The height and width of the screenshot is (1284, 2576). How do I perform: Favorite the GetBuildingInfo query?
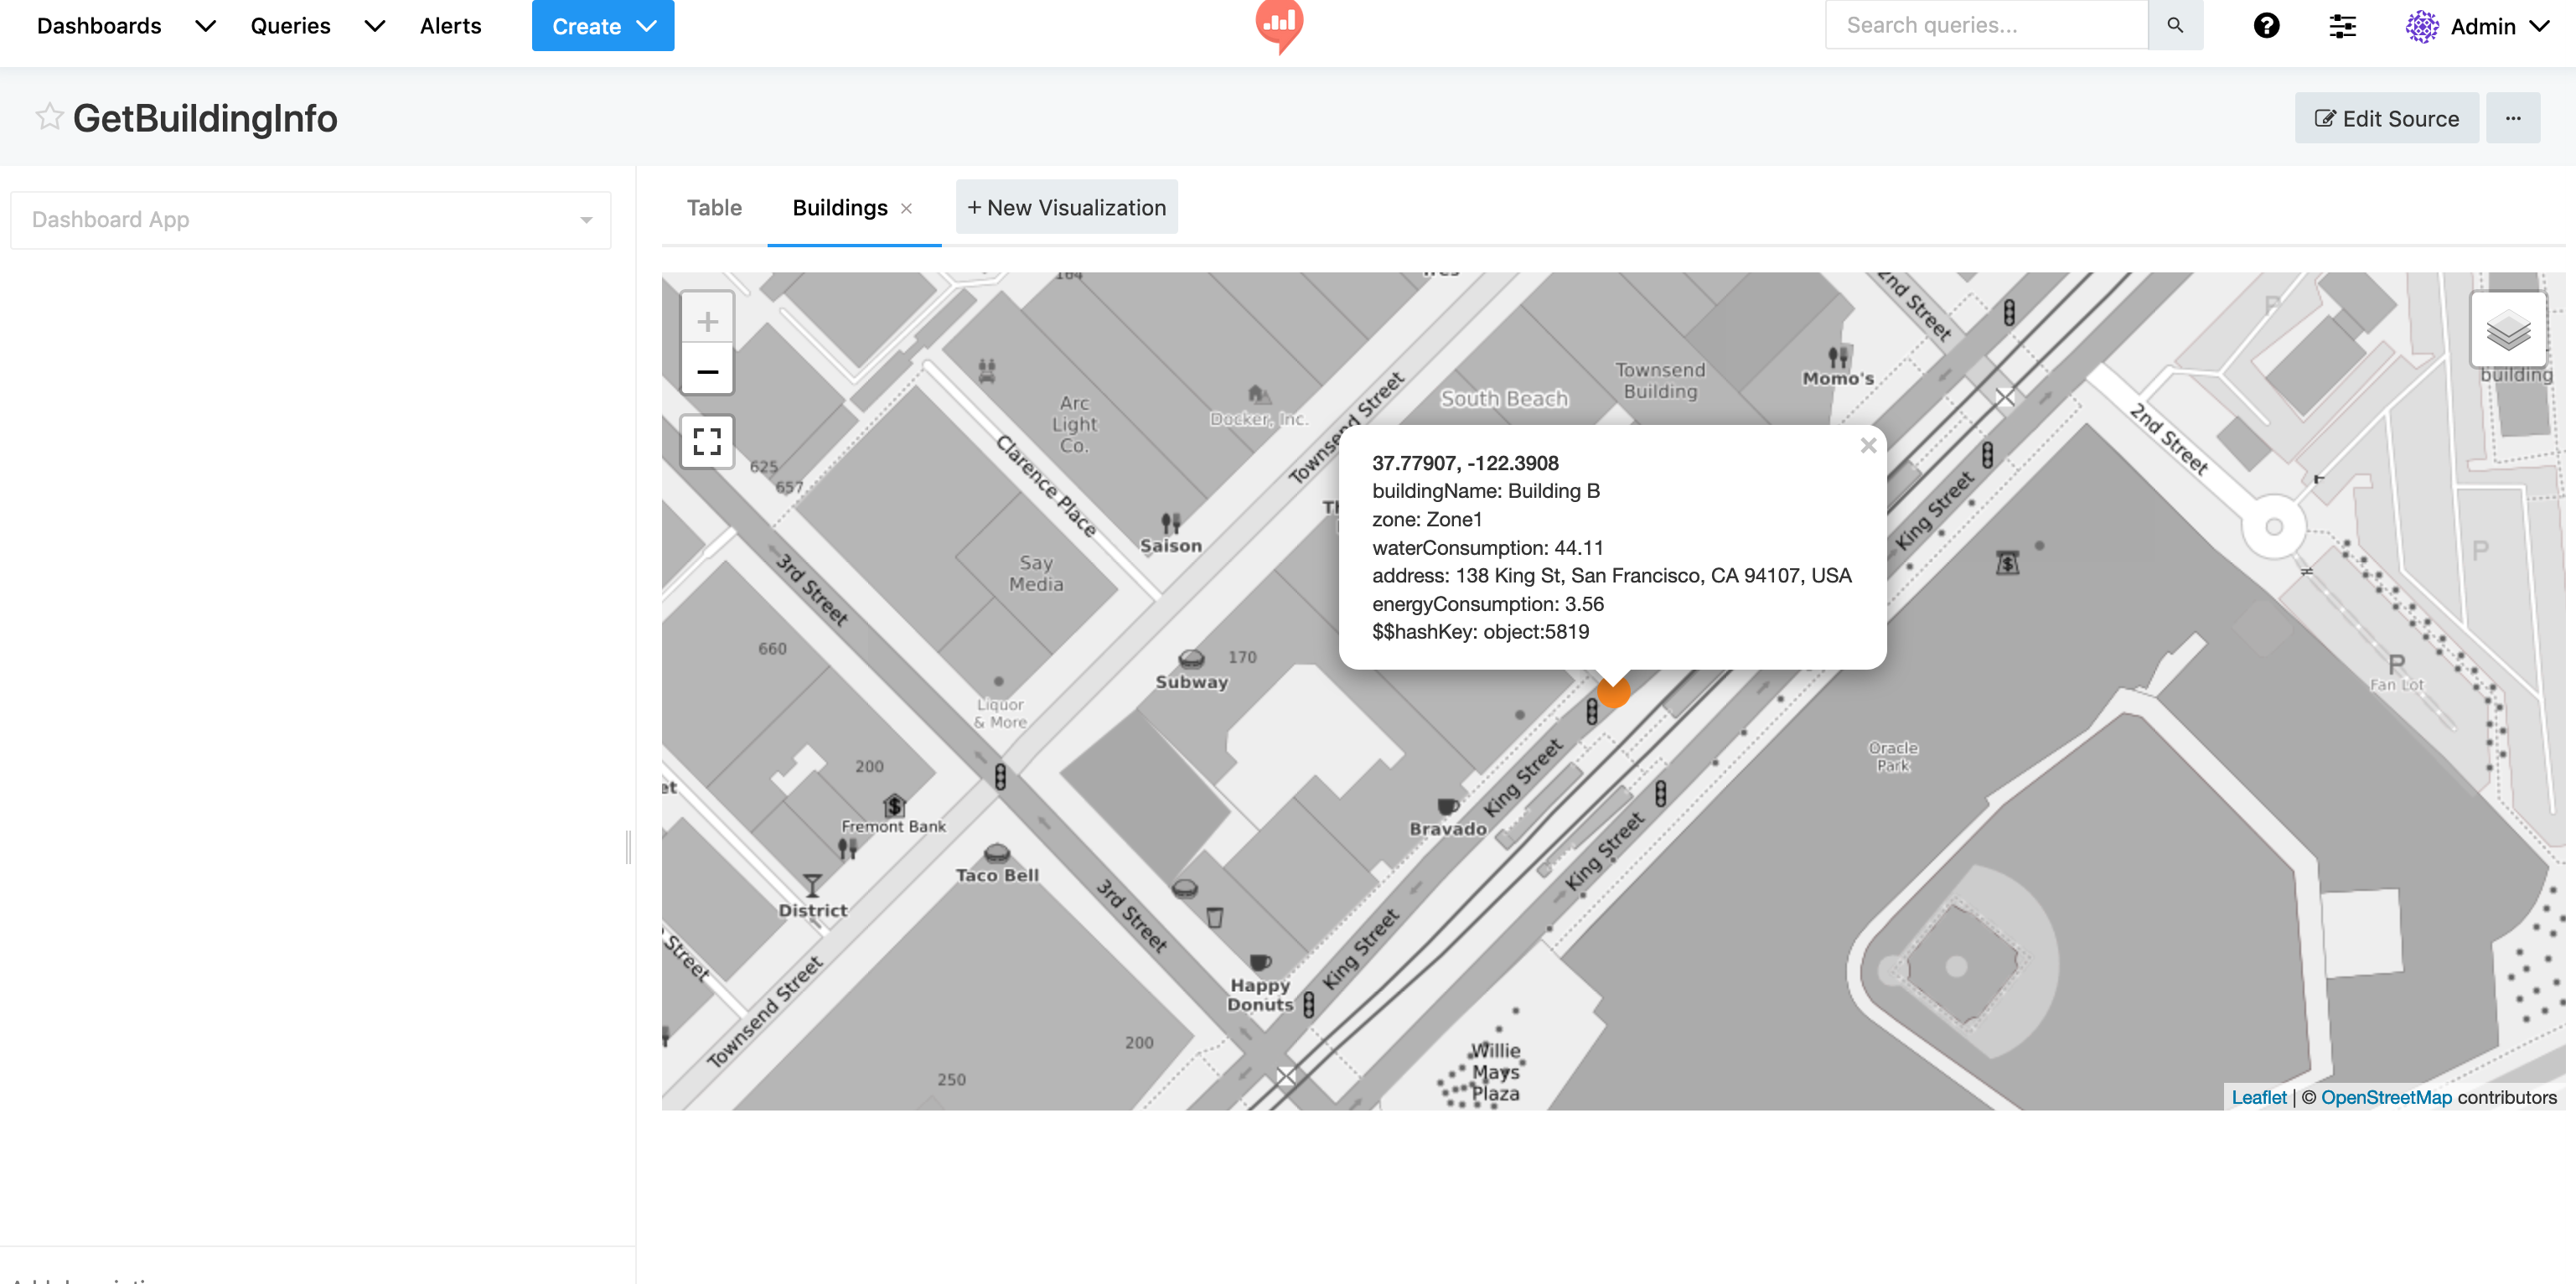coord(47,116)
